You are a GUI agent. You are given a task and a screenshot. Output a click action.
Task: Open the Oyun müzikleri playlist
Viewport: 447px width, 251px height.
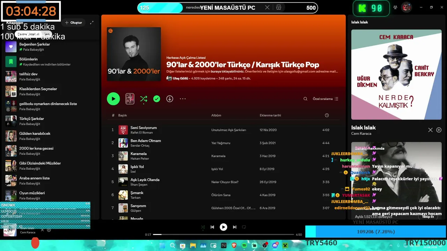pyautogui.click(x=51, y=195)
